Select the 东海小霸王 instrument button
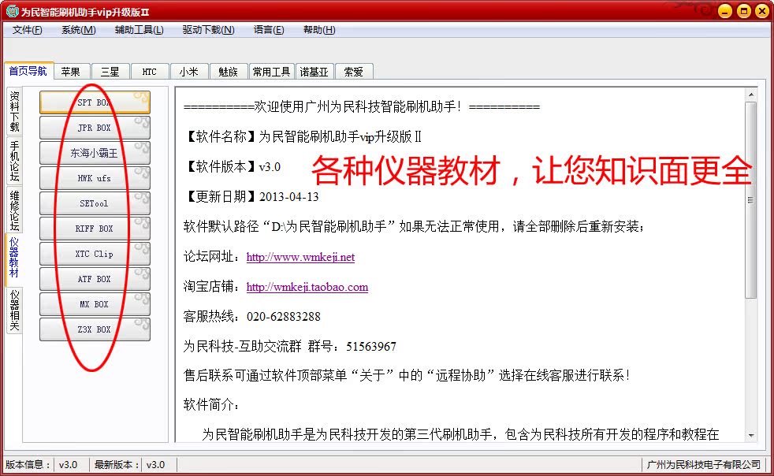 pos(95,152)
